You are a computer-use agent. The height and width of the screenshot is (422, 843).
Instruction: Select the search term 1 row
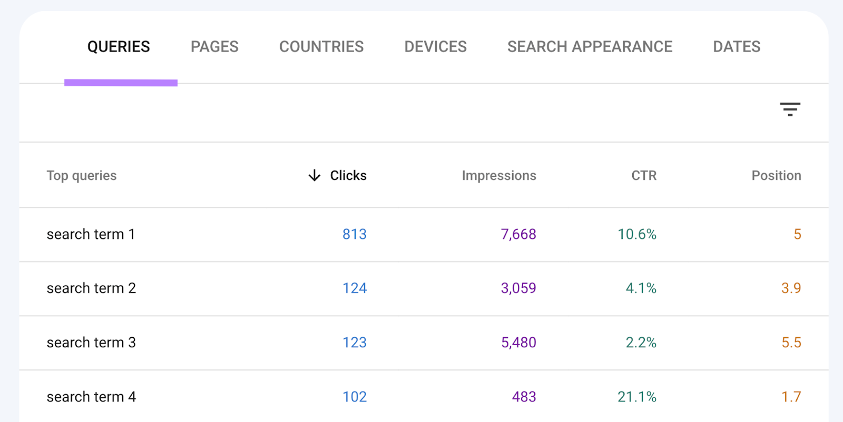click(x=91, y=234)
